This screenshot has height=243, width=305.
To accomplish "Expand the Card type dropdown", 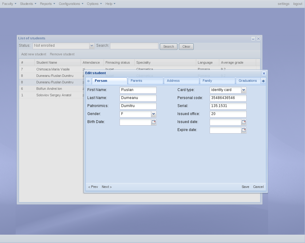I will [x=244, y=90].
